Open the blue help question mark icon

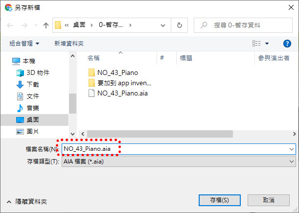coord(287,44)
